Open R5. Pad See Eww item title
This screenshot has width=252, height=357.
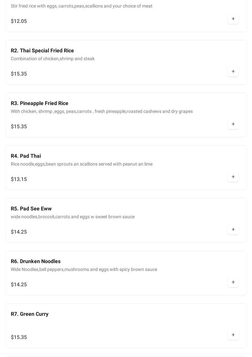click(x=31, y=209)
